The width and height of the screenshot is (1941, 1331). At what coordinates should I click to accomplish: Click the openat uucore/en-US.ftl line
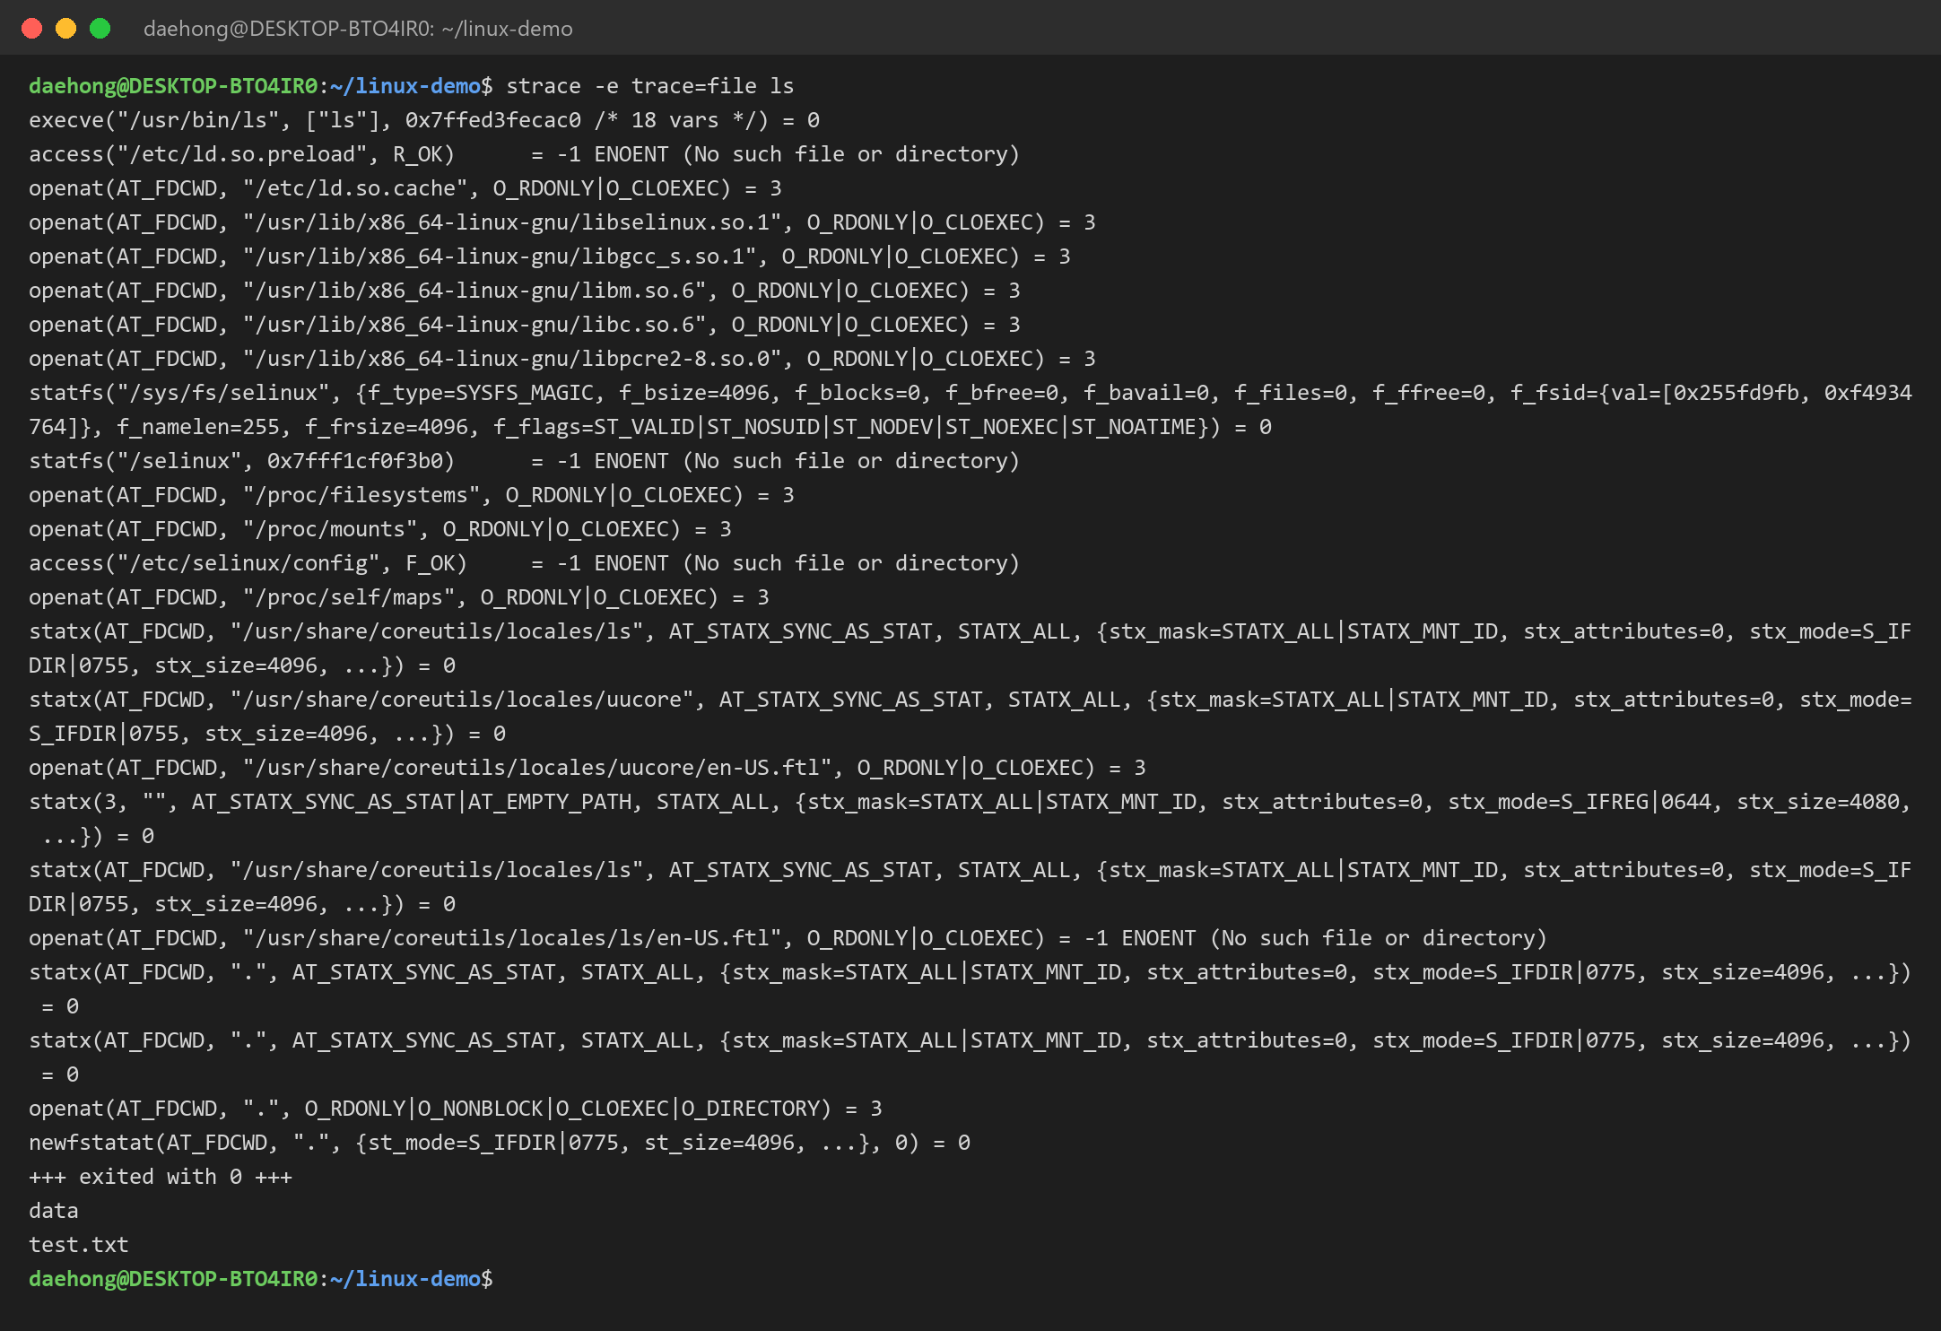[588, 768]
